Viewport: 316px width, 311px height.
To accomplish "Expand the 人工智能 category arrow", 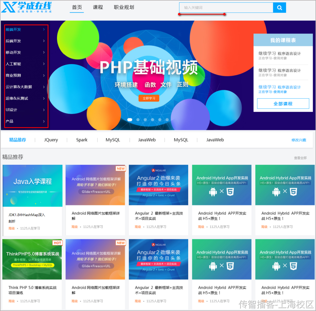I will tap(44, 64).
